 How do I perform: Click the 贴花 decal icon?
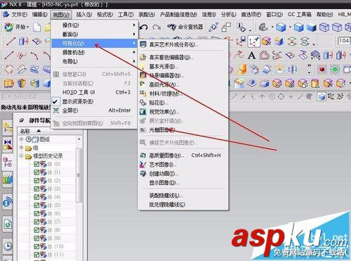tap(143, 103)
